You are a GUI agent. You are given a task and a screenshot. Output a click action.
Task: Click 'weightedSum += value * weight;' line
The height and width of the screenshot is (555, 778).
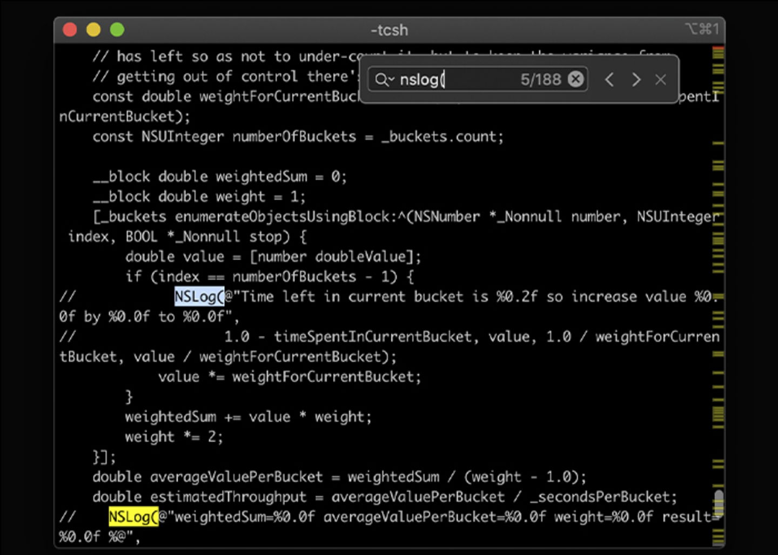tap(249, 416)
